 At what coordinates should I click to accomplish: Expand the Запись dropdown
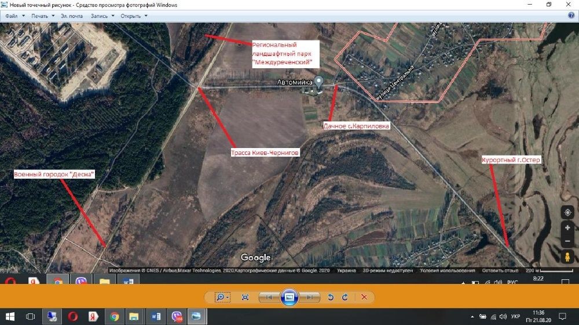tap(102, 16)
